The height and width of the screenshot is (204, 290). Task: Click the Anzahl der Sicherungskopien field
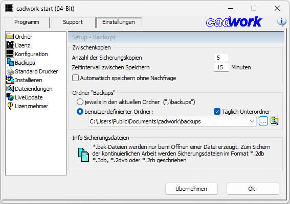[x=221, y=58]
